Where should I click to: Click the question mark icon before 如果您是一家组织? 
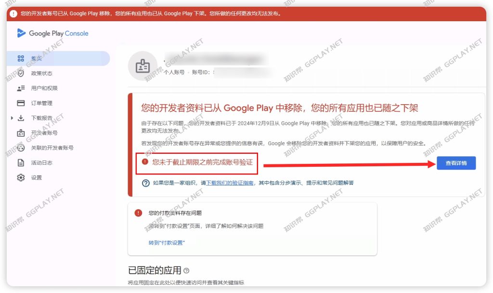(145, 183)
